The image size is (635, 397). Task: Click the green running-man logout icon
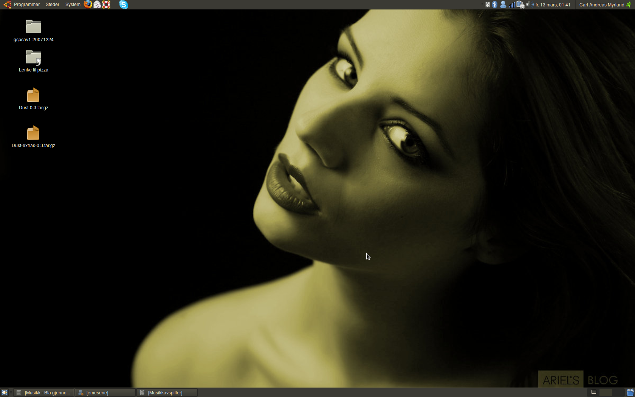tap(629, 5)
